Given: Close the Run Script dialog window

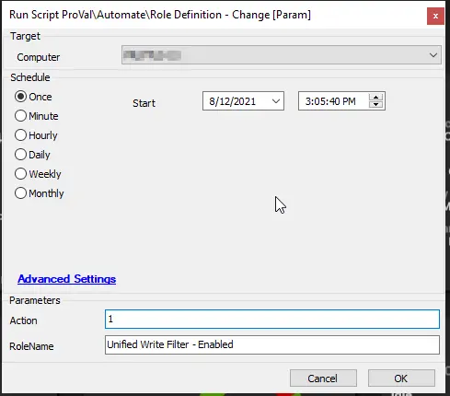Looking at the screenshot, I should pos(435,16).
